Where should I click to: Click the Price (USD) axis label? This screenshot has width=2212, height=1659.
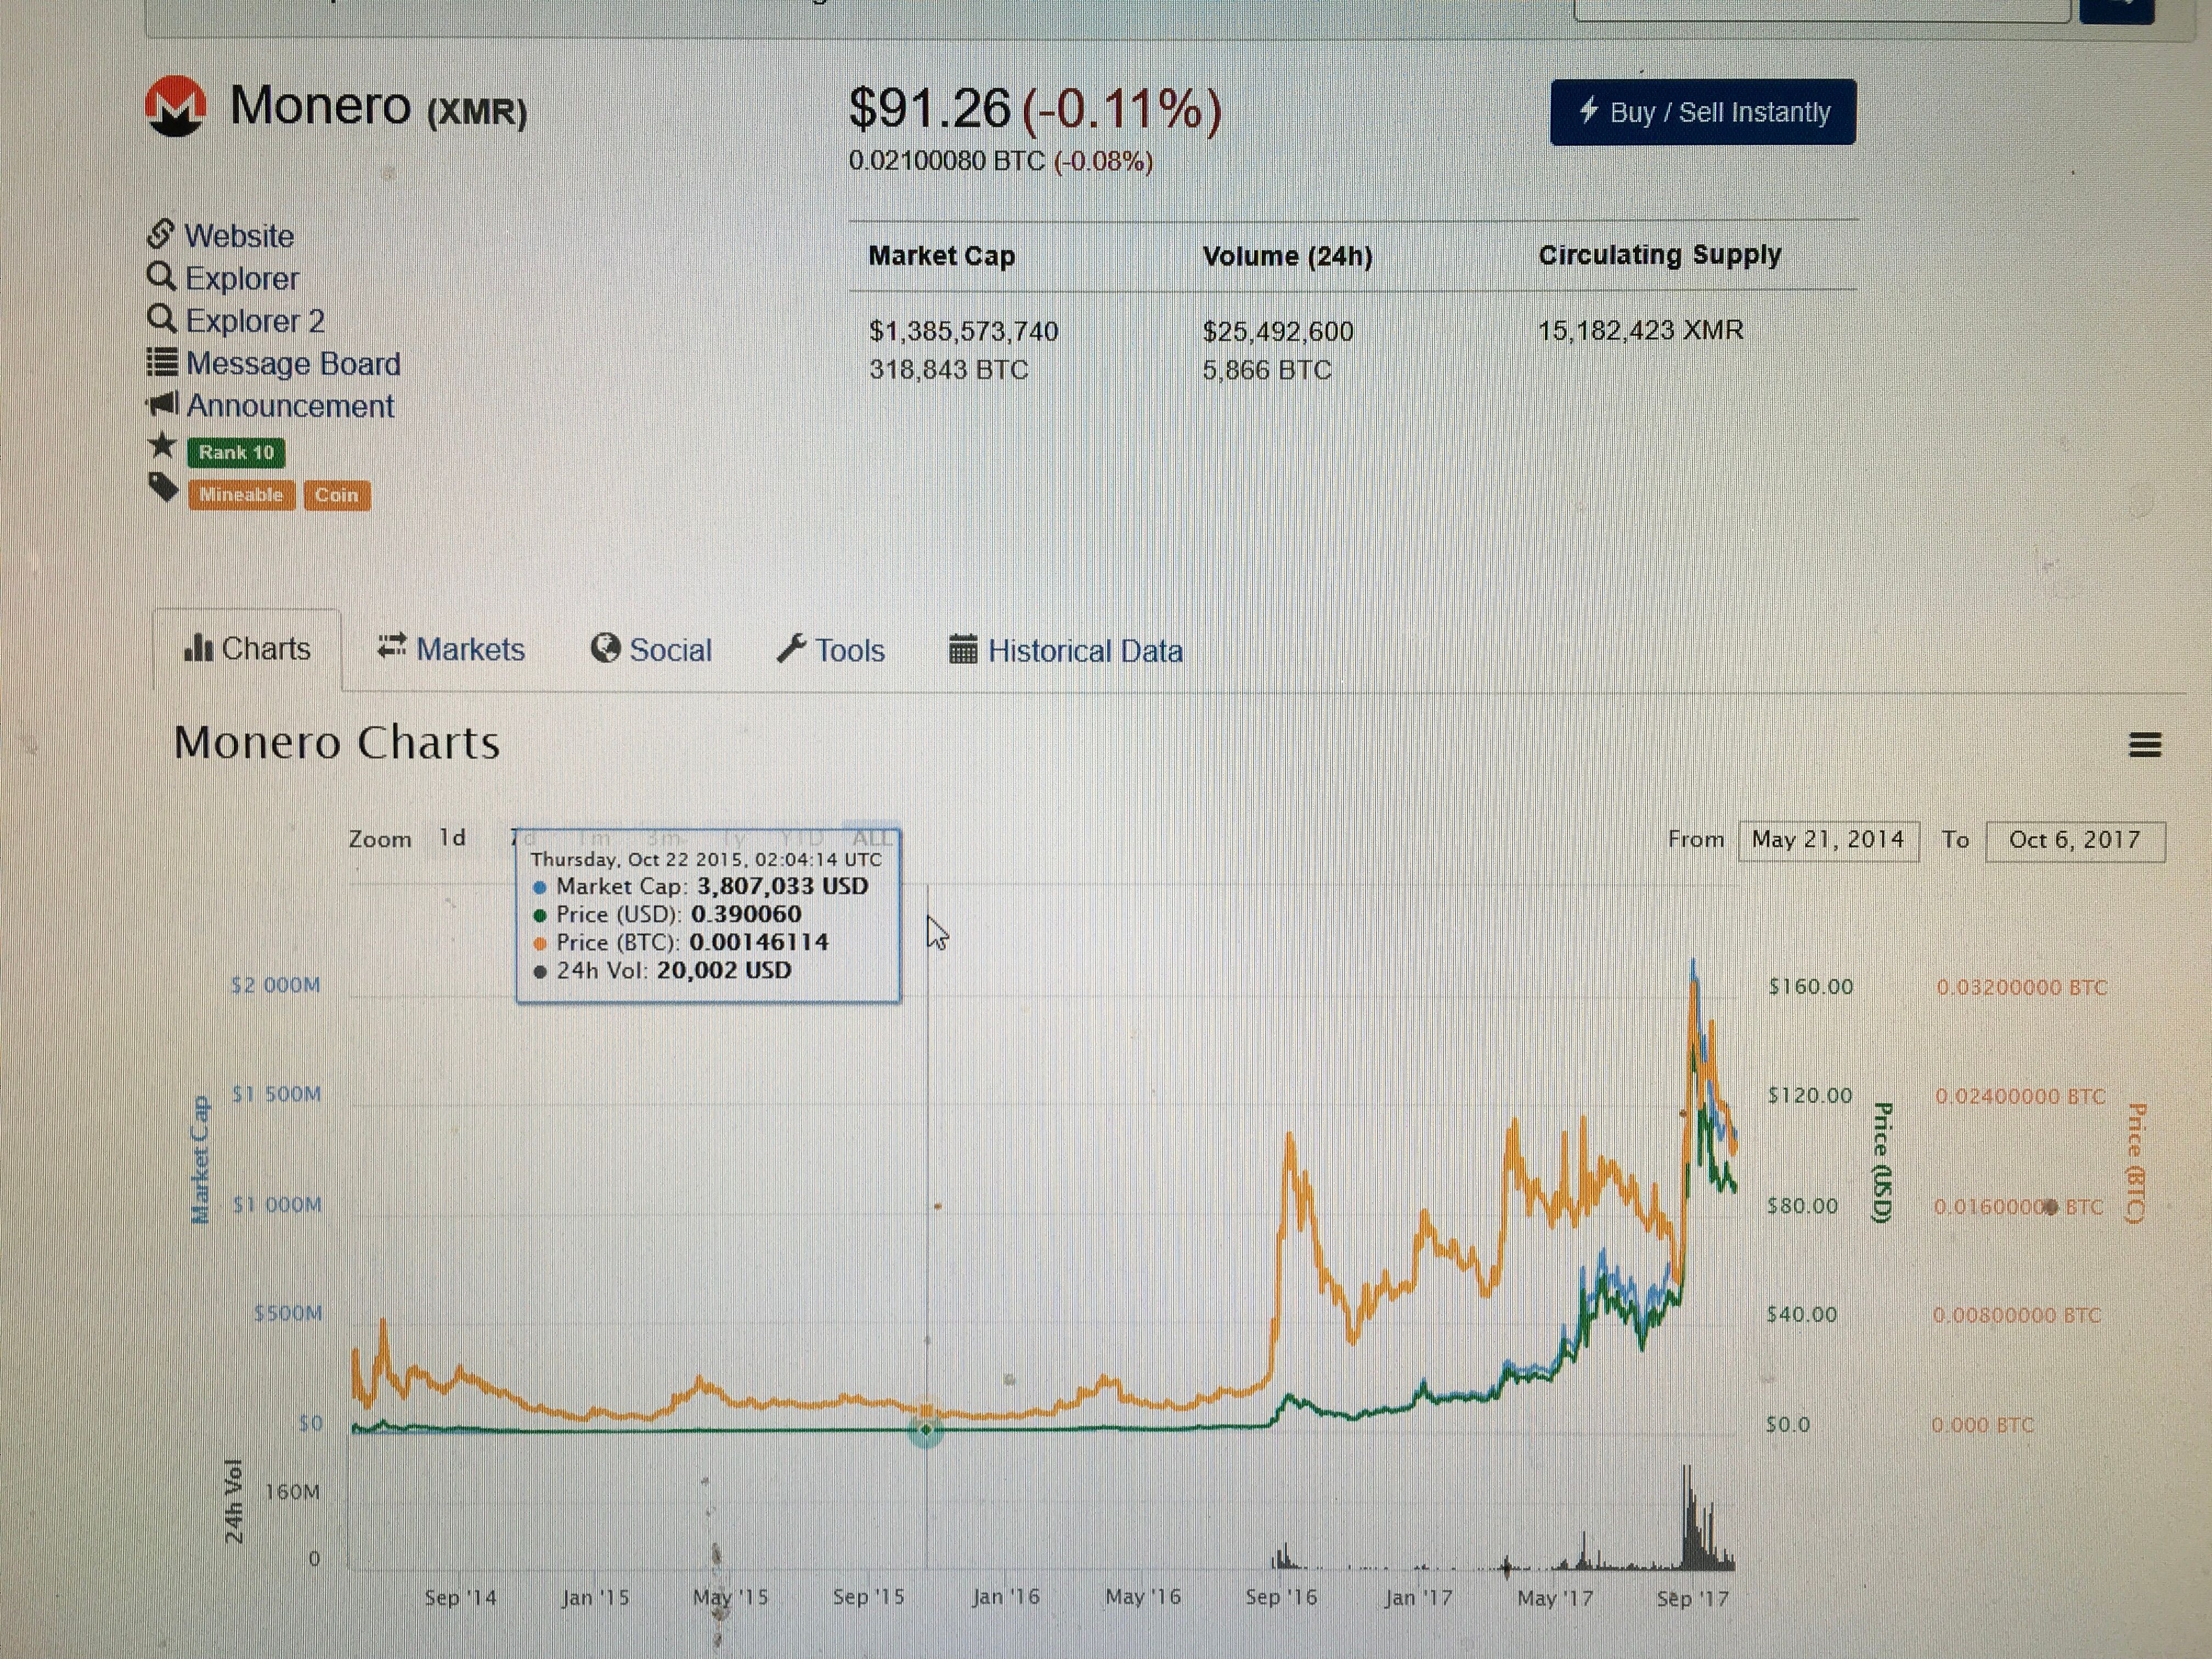coord(1882,1163)
